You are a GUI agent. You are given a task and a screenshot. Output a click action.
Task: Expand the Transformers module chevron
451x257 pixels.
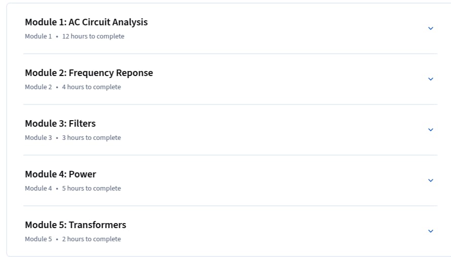[x=431, y=231]
